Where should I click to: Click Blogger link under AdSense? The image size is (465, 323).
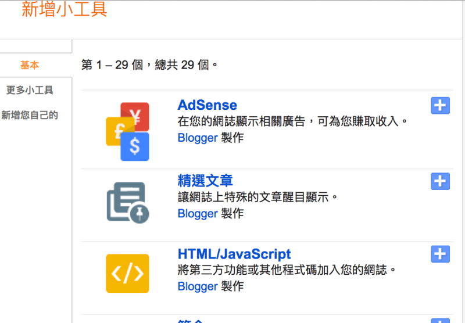tap(198, 138)
